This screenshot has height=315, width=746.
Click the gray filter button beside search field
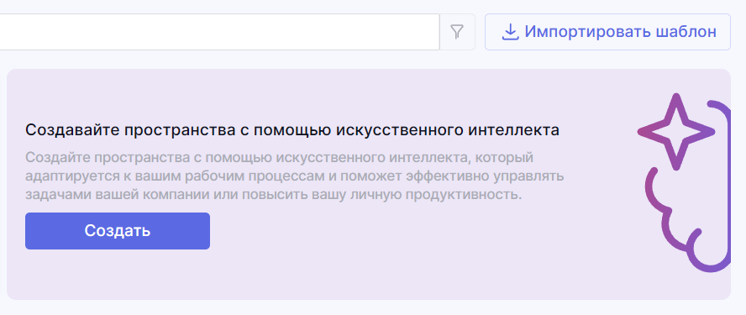tap(457, 32)
